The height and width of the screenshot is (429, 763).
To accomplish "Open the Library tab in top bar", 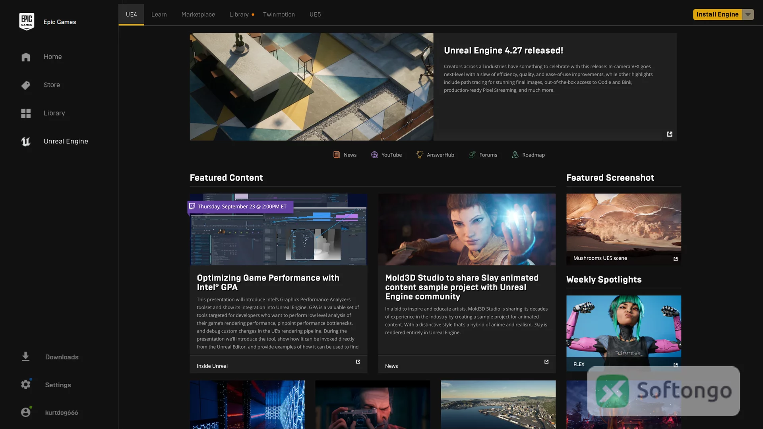I will 239,14.
